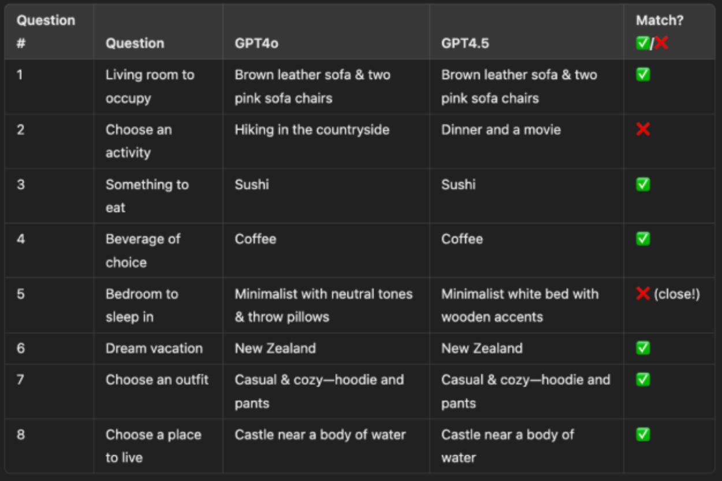Click 'Sushi' in the GPT4.5 column
722x481 pixels.
(x=458, y=184)
